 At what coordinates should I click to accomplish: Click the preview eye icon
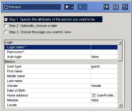pos(106,7)
